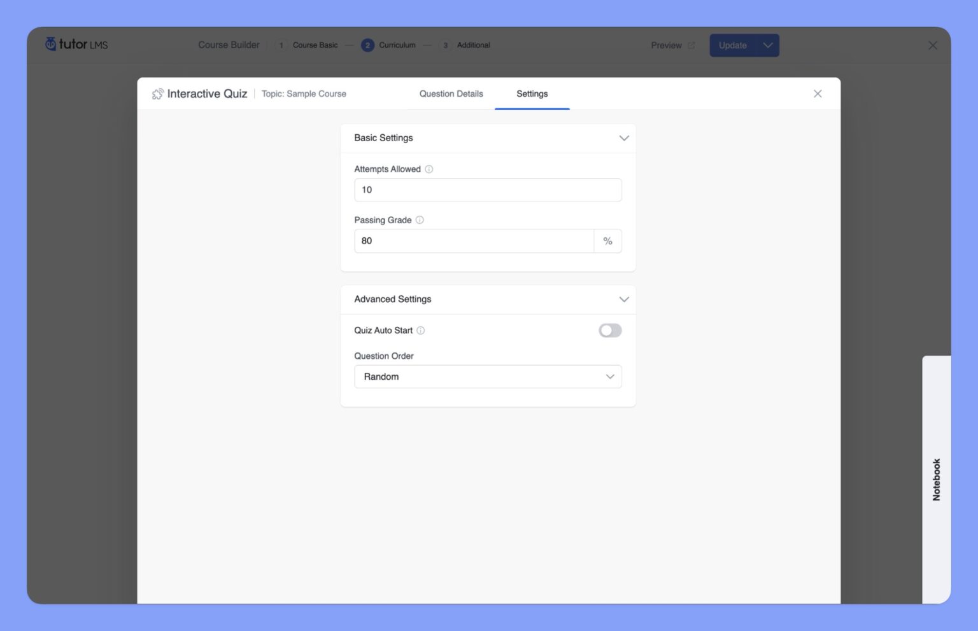
Task: Enable the Quiz Auto Start toggle
Action: click(610, 331)
